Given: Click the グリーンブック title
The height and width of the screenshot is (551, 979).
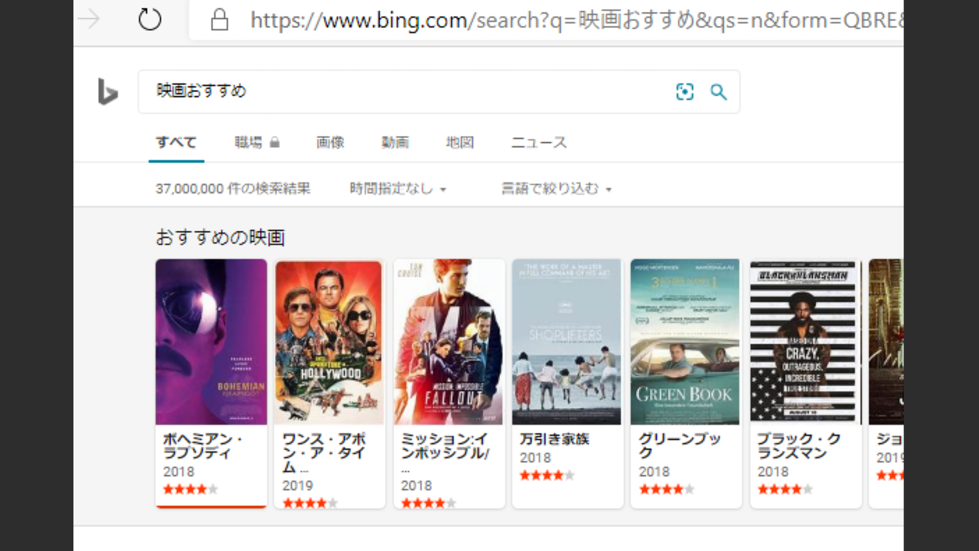Looking at the screenshot, I should (x=680, y=446).
